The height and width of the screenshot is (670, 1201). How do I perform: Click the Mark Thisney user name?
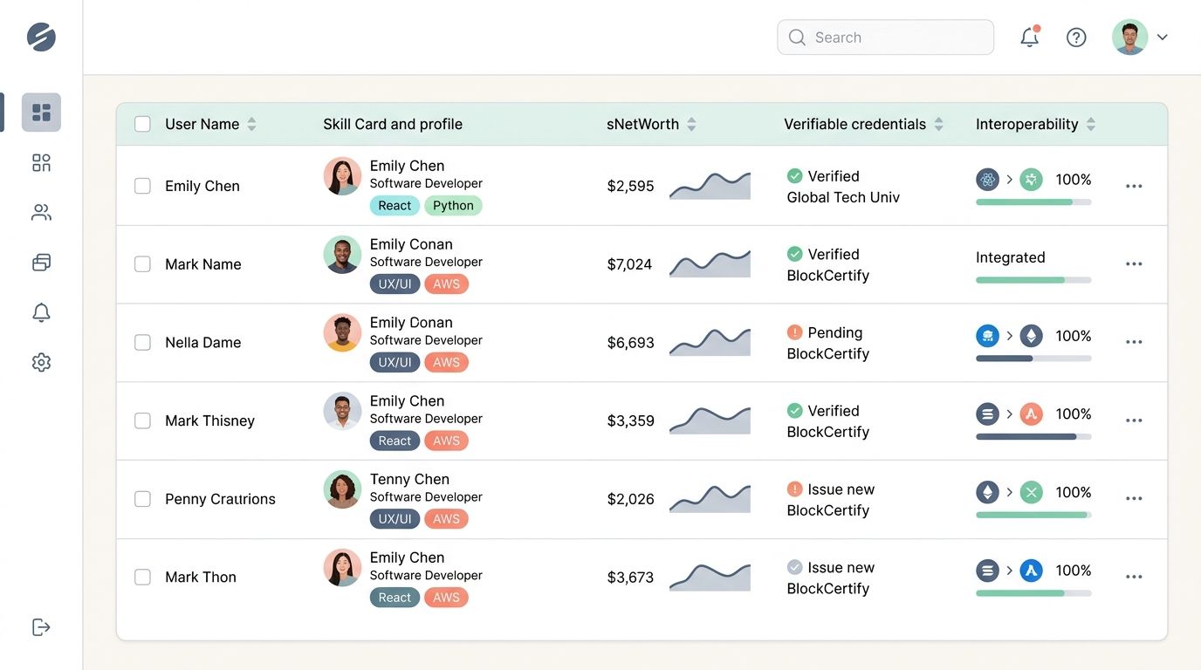[x=209, y=420]
